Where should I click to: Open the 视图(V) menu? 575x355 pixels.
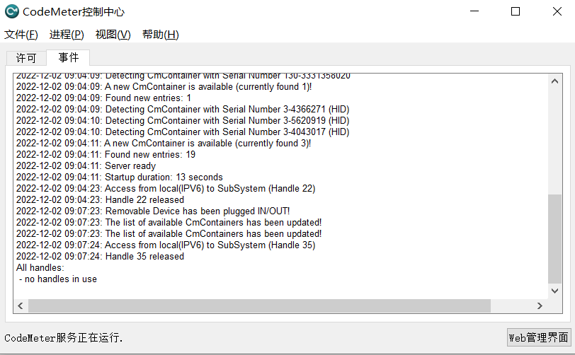point(113,35)
